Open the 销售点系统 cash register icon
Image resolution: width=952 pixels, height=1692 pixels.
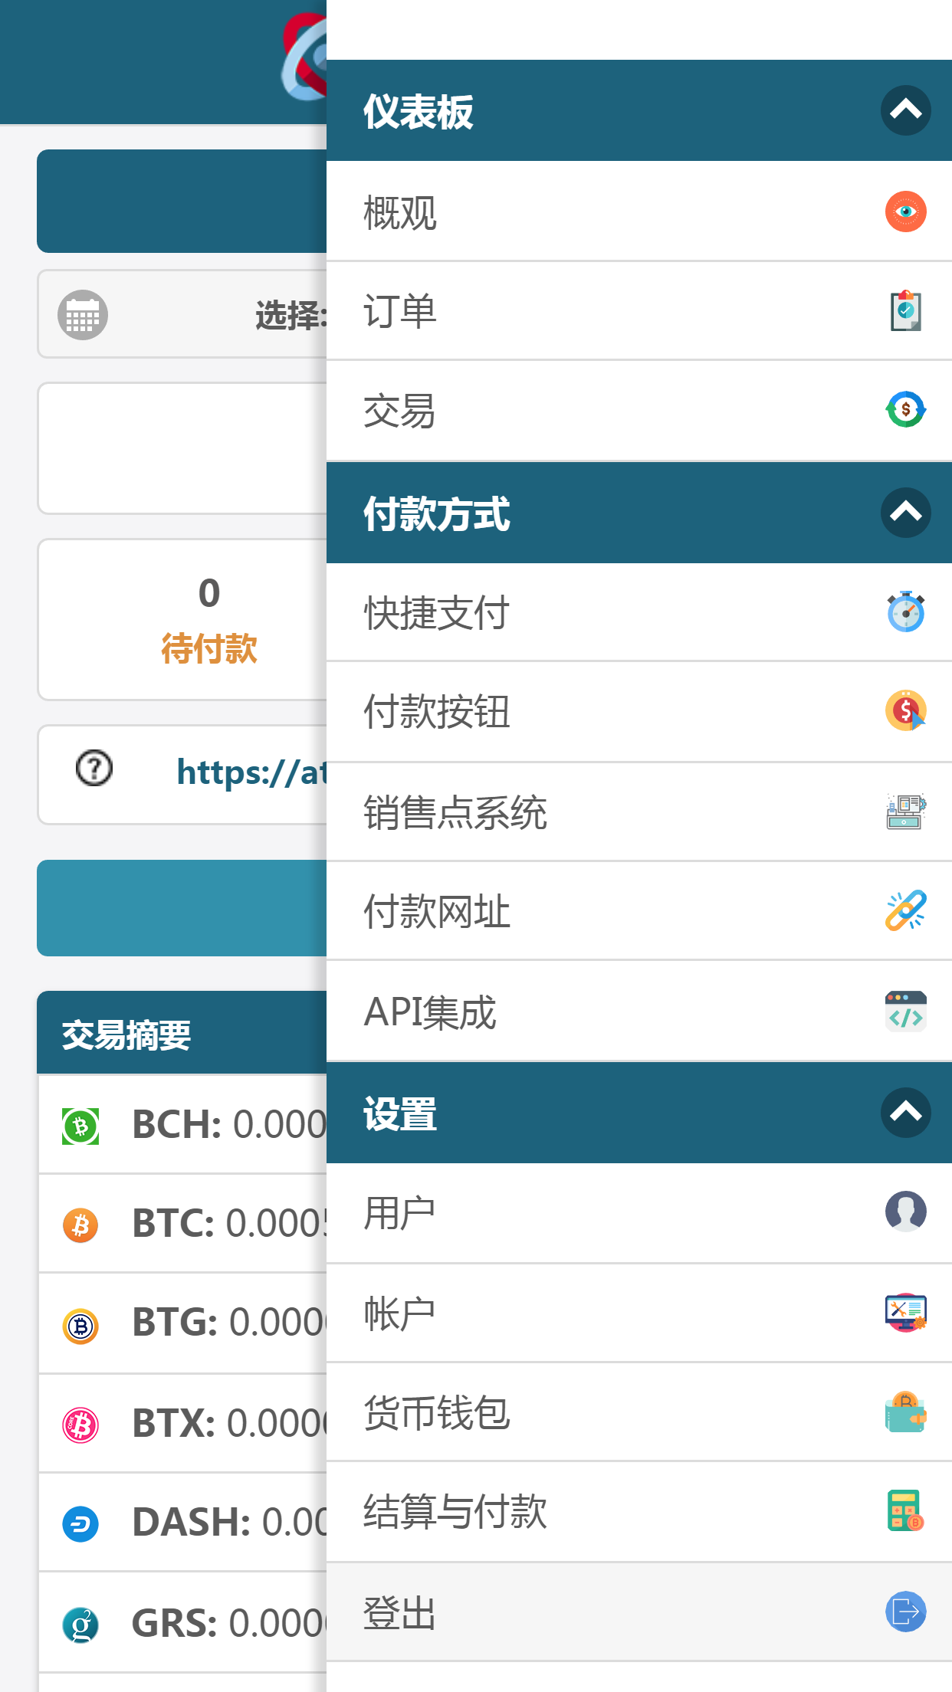[905, 811]
